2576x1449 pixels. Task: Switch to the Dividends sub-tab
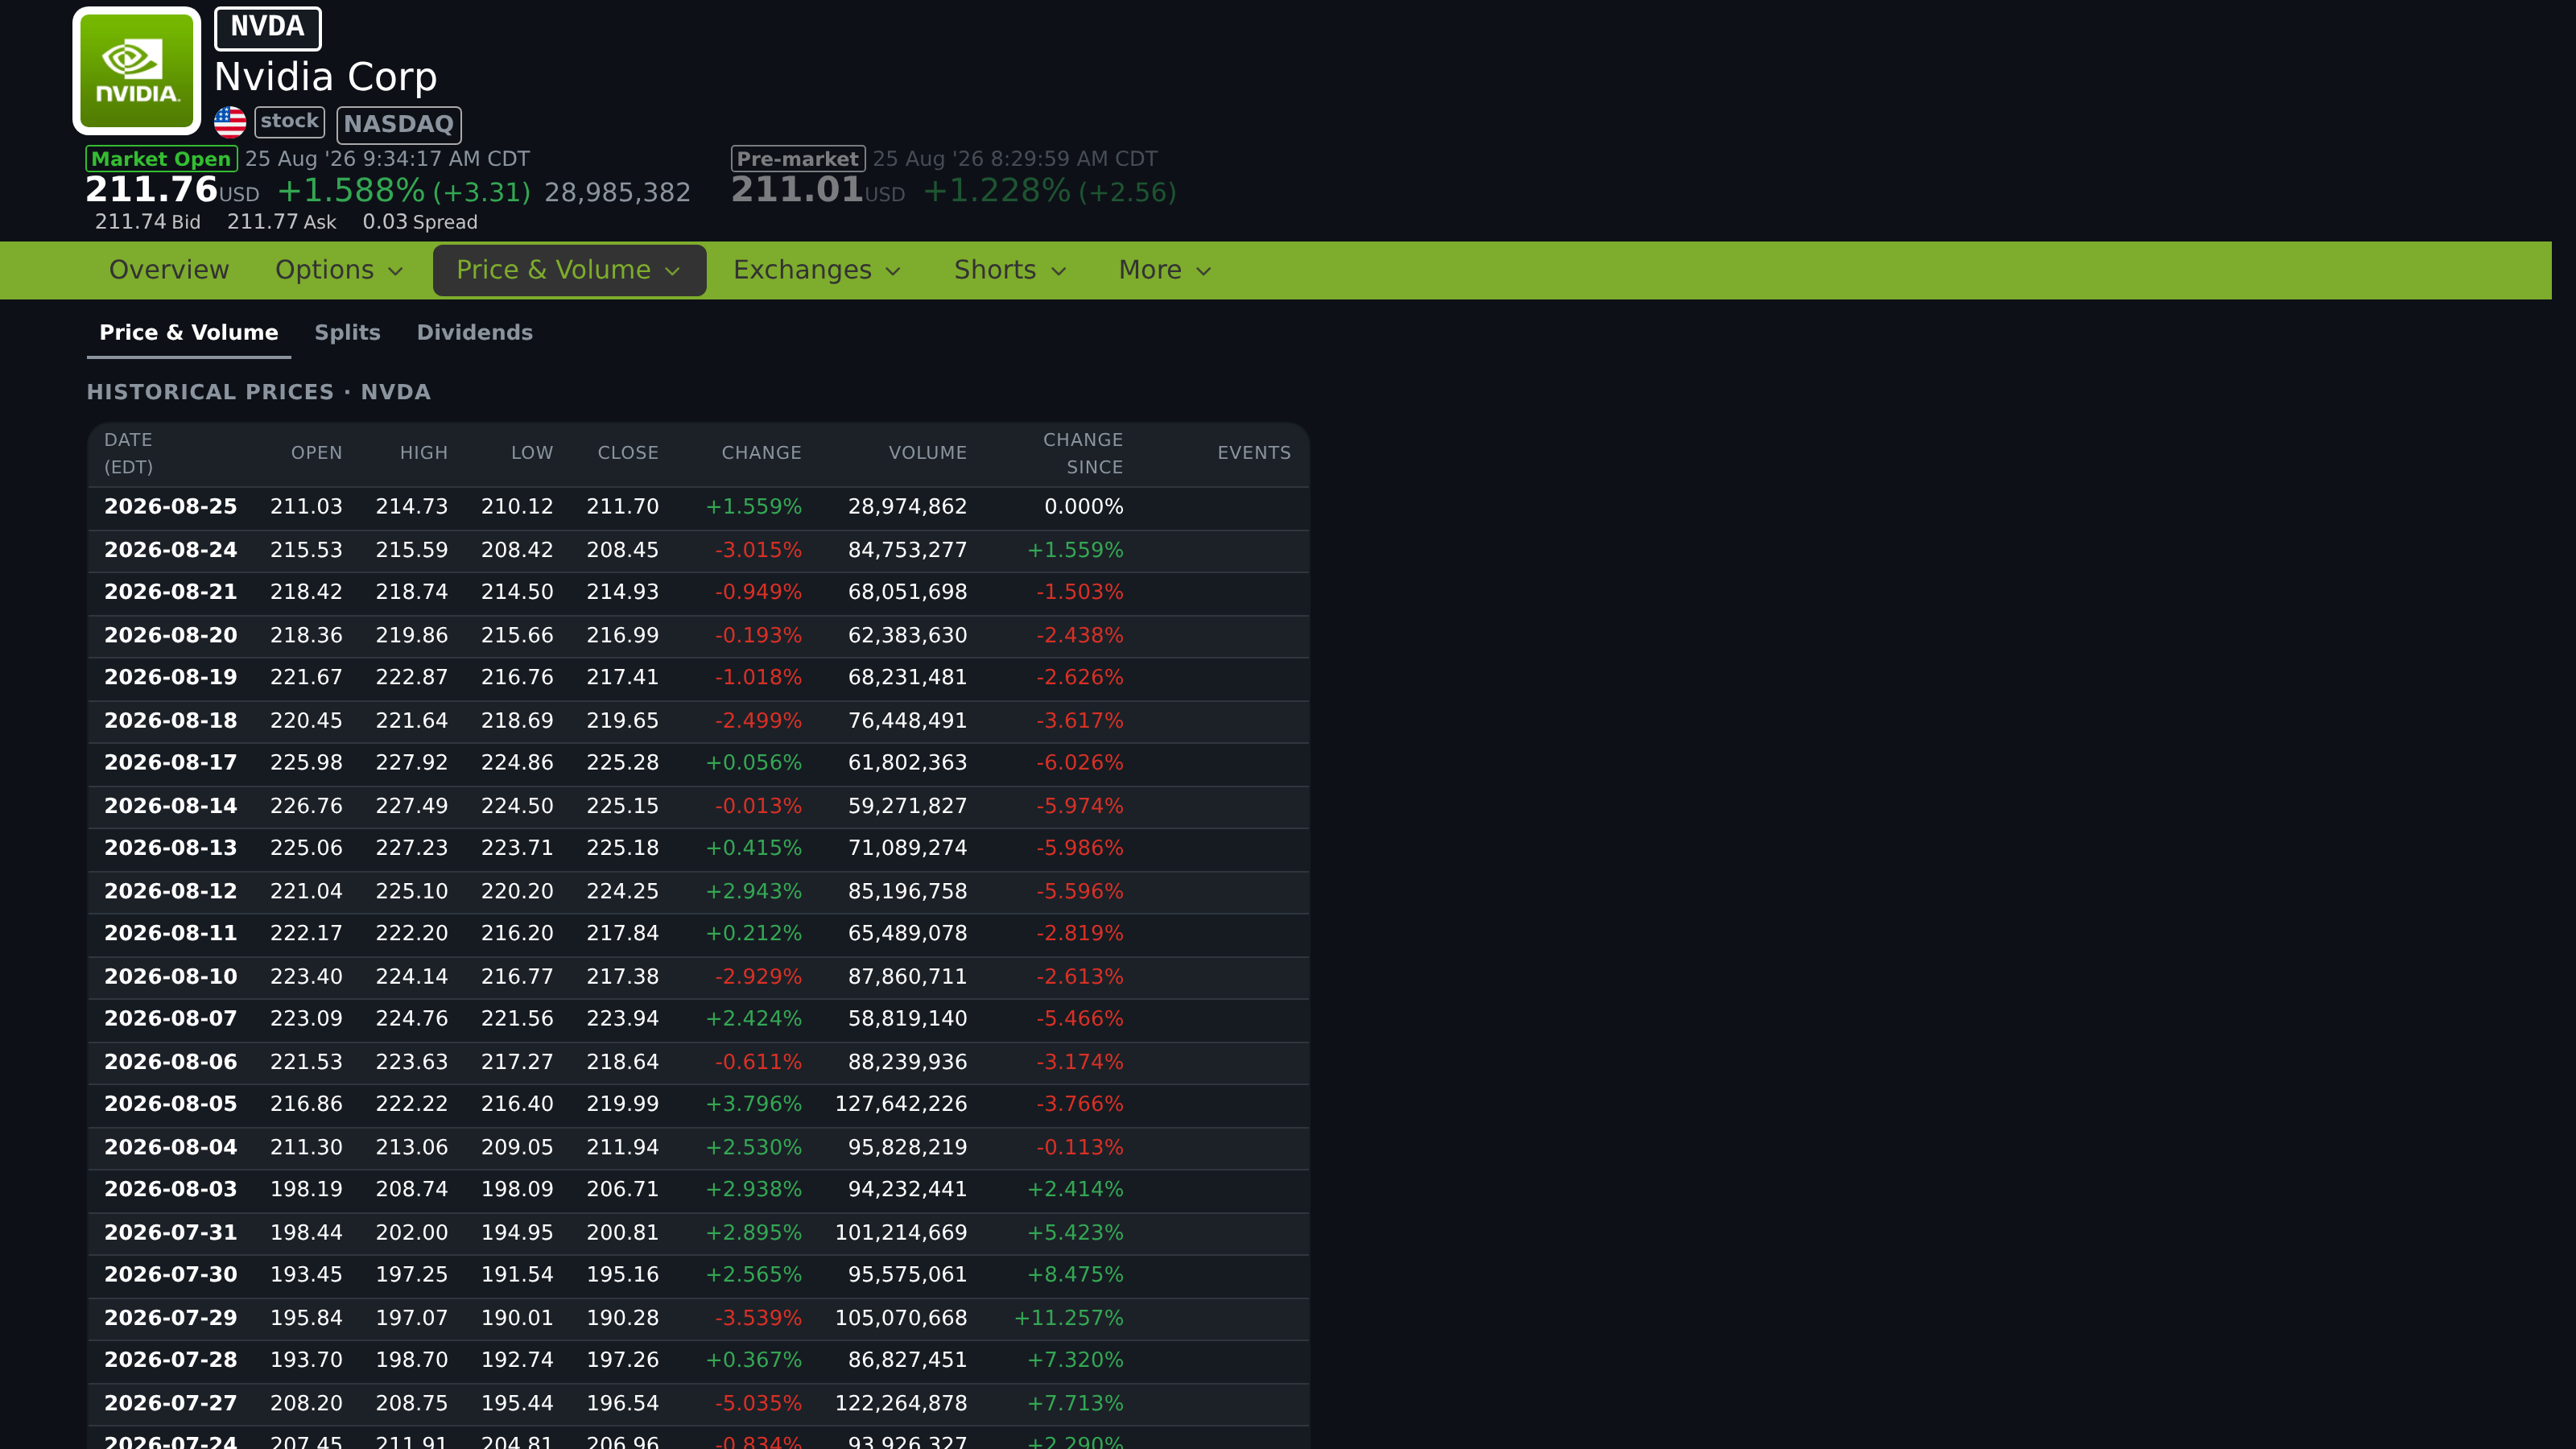(x=475, y=333)
